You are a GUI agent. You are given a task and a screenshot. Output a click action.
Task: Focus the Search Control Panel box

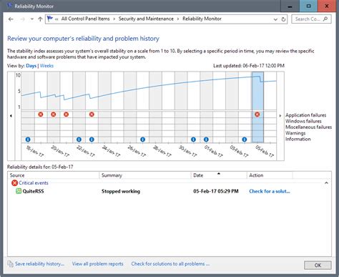tap(311, 19)
